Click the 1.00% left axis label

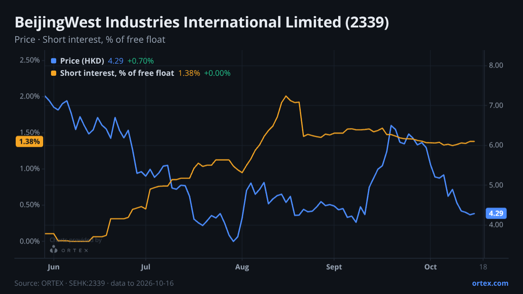29,169
